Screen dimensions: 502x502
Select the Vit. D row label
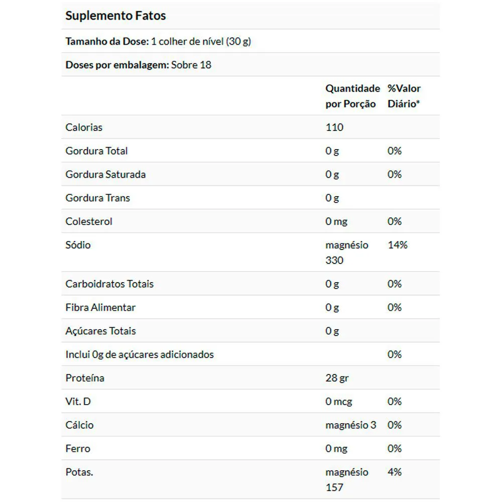tap(78, 402)
